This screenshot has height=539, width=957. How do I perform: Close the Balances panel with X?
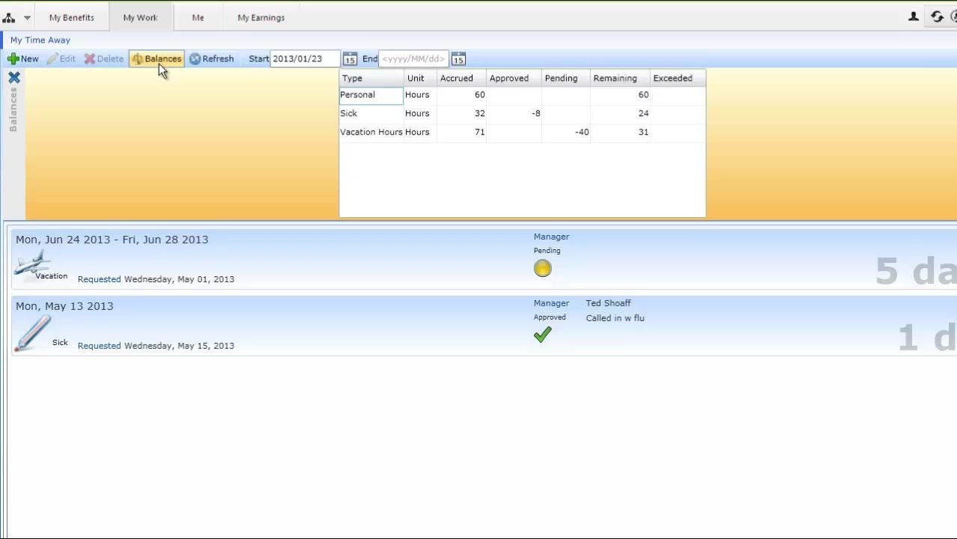pyautogui.click(x=14, y=77)
